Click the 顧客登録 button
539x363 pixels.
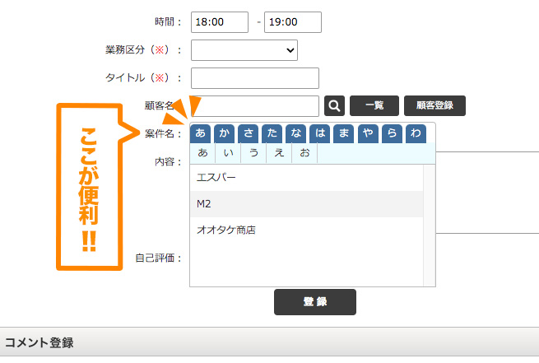coord(434,105)
